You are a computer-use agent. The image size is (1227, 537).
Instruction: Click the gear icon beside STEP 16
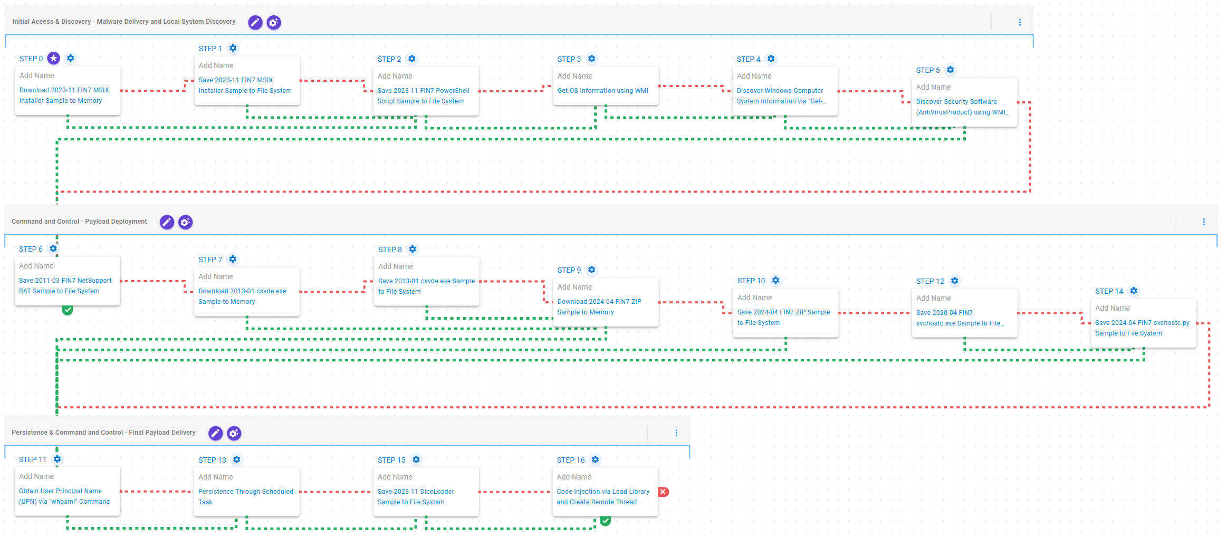[596, 460]
